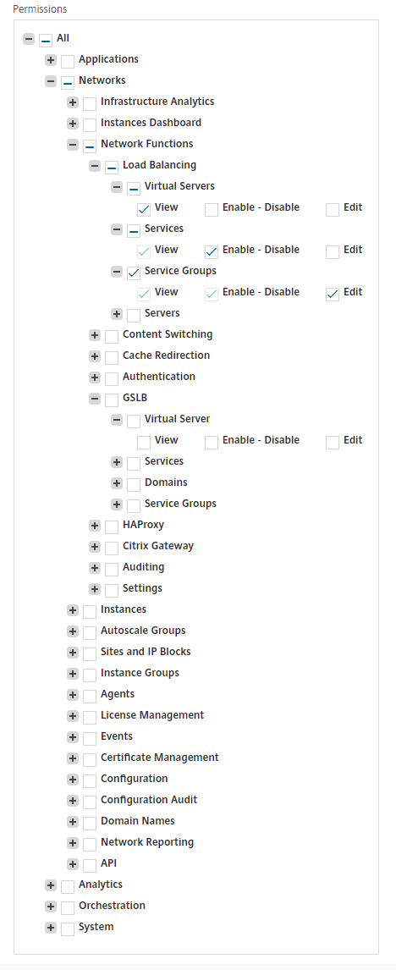
Task: Uncheck Edit under Load Balancing Service Groups
Action: point(333,295)
